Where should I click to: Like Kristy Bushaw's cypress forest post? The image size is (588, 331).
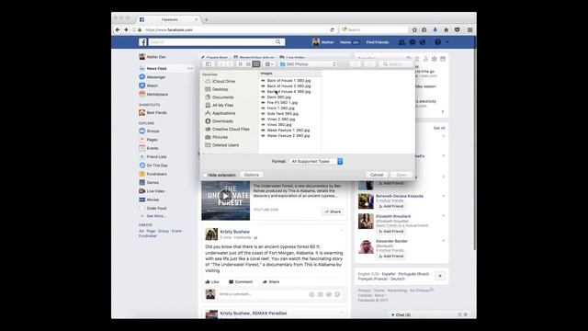pyautogui.click(x=212, y=281)
